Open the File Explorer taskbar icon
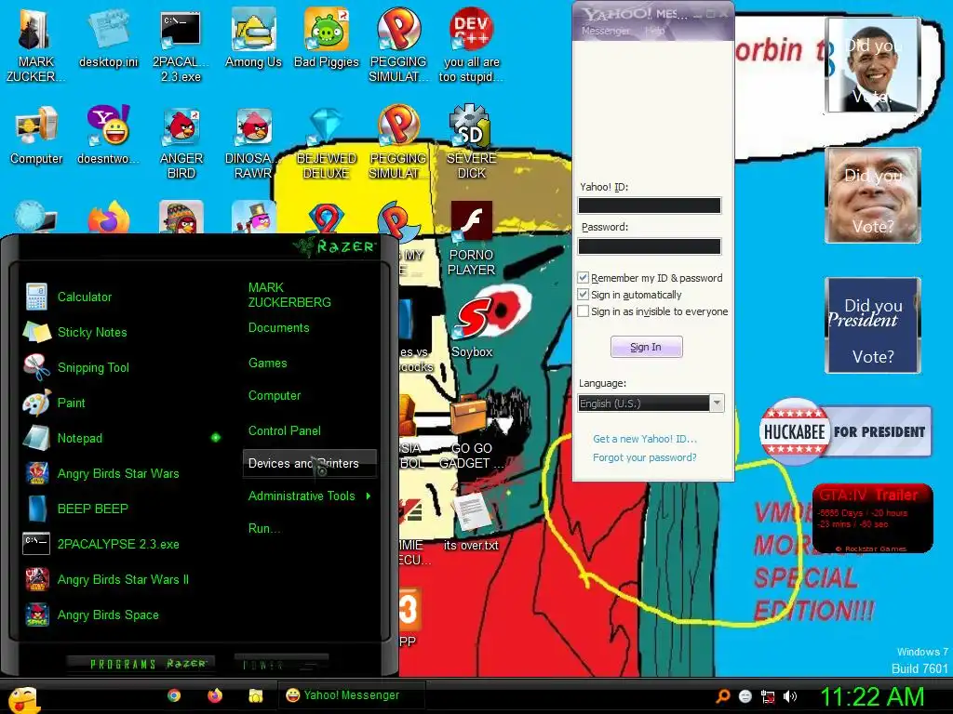Image resolution: width=953 pixels, height=714 pixels. pos(255,695)
